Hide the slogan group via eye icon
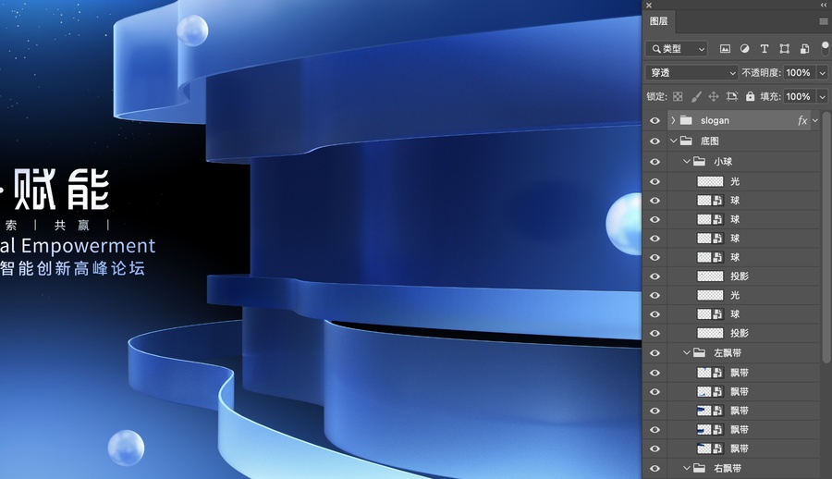Screen dimensions: 832x479 point(655,120)
